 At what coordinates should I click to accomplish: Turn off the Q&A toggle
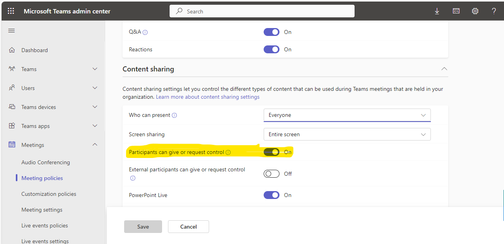pyautogui.click(x=272, y=32)
